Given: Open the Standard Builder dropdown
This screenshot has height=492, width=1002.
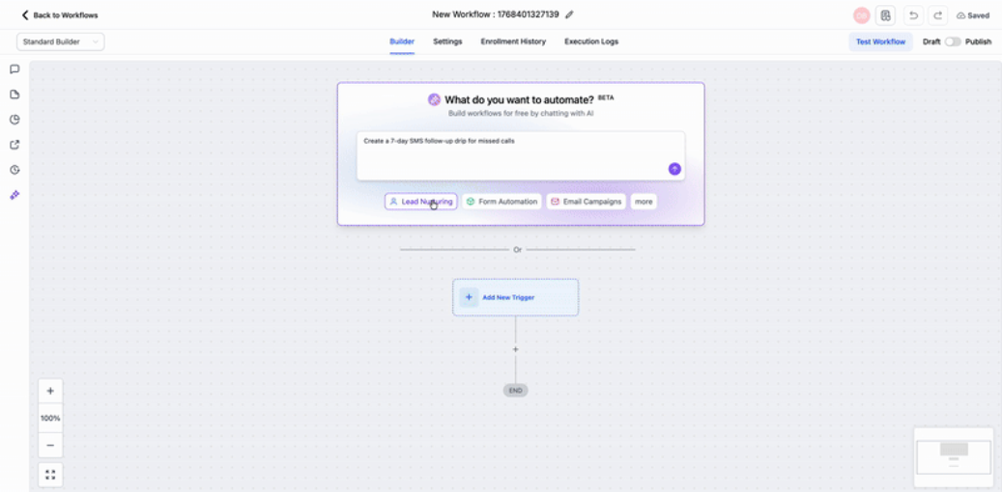Looking at the screenshot, I should pos(61,42).
